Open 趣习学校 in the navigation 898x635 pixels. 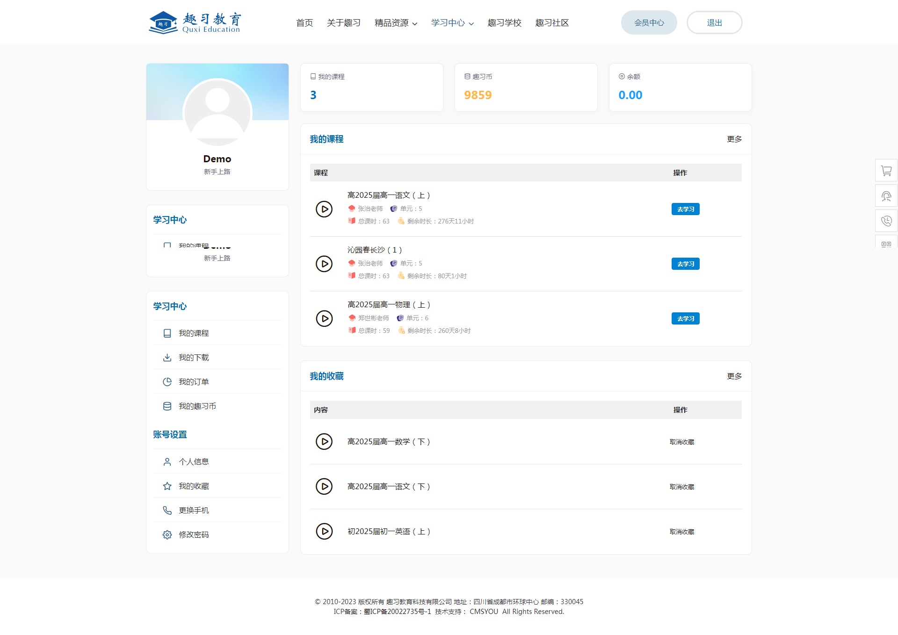(504, 23)
